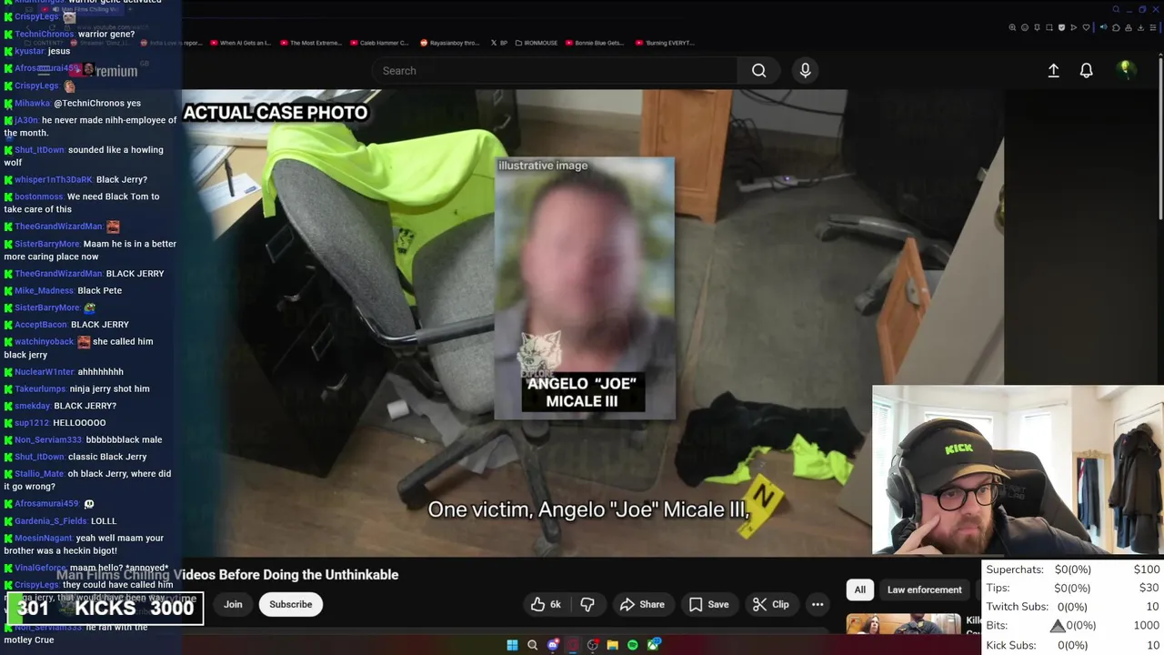This screenshot has height=655, width=1164.
Task: Open 'Burning EVERYT...' bookmark
Action: (x=665, y=43)
